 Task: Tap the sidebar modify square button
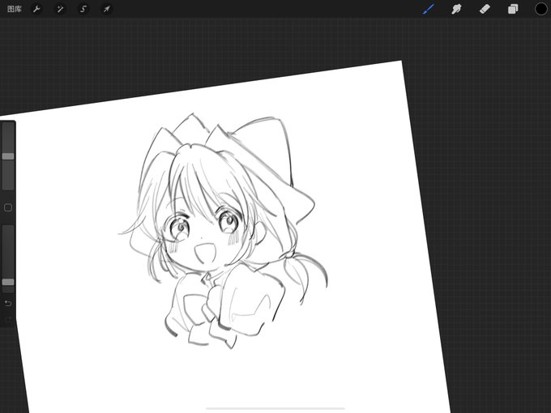[x=8, y=208]
